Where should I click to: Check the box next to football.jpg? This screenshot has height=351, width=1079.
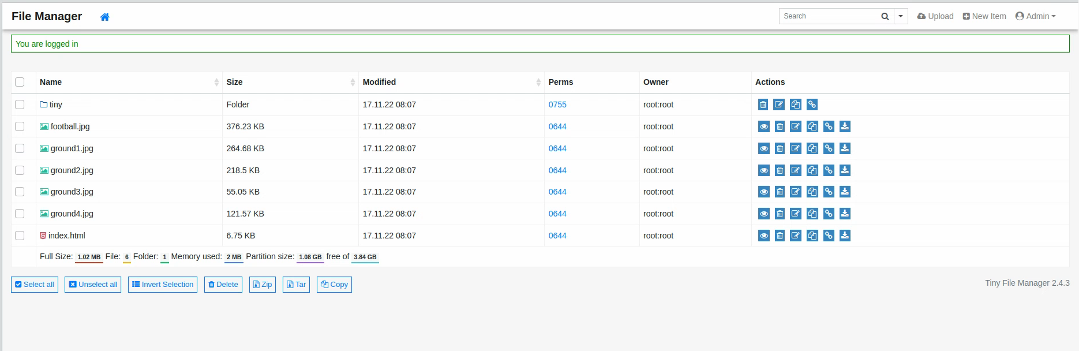coord(20,126)
